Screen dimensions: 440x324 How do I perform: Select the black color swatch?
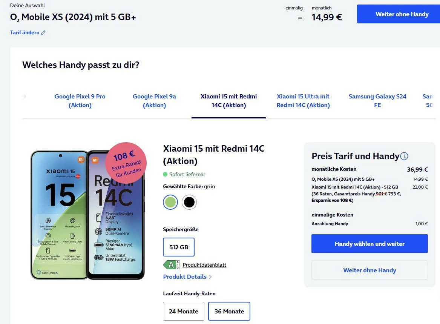click(189, 202)
